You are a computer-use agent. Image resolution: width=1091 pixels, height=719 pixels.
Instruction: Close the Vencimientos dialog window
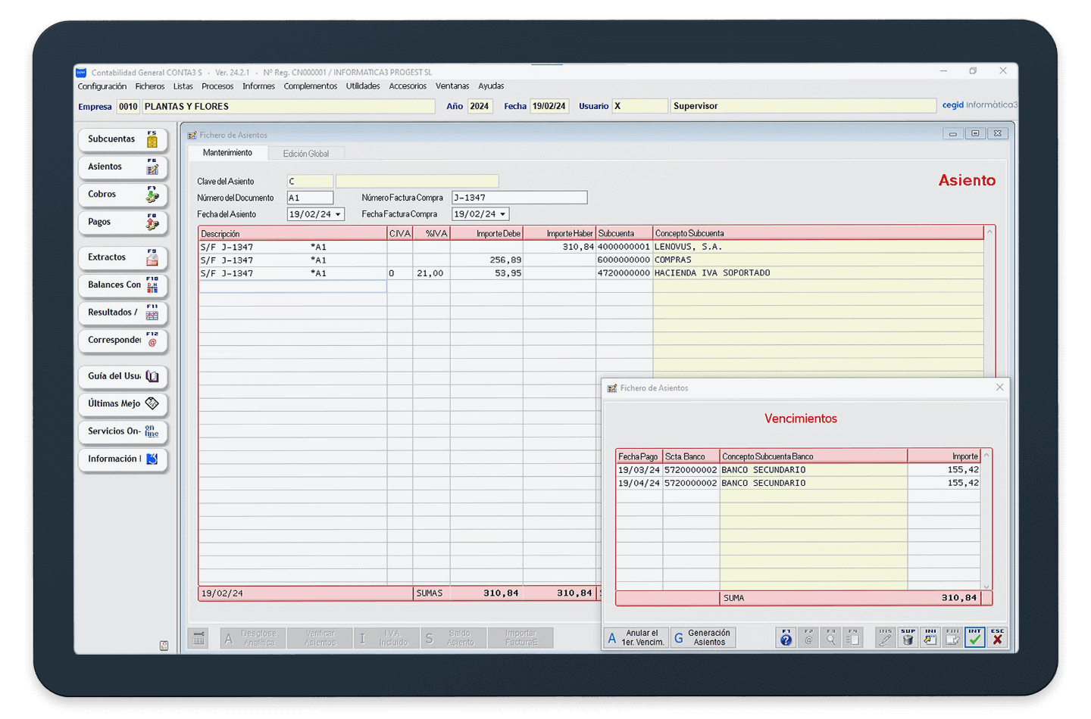click(x=999, y=388)
